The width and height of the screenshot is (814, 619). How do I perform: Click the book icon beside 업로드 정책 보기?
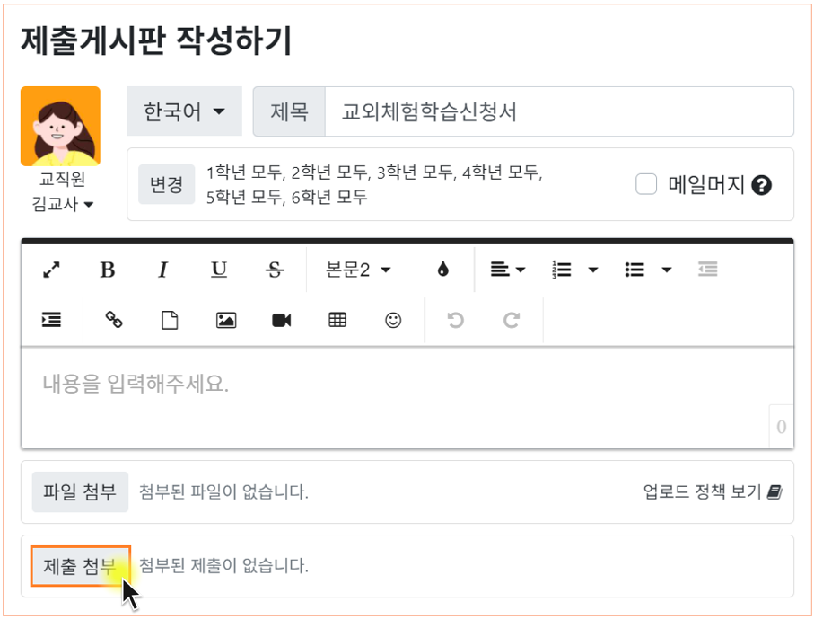click(x=775, y=491)
